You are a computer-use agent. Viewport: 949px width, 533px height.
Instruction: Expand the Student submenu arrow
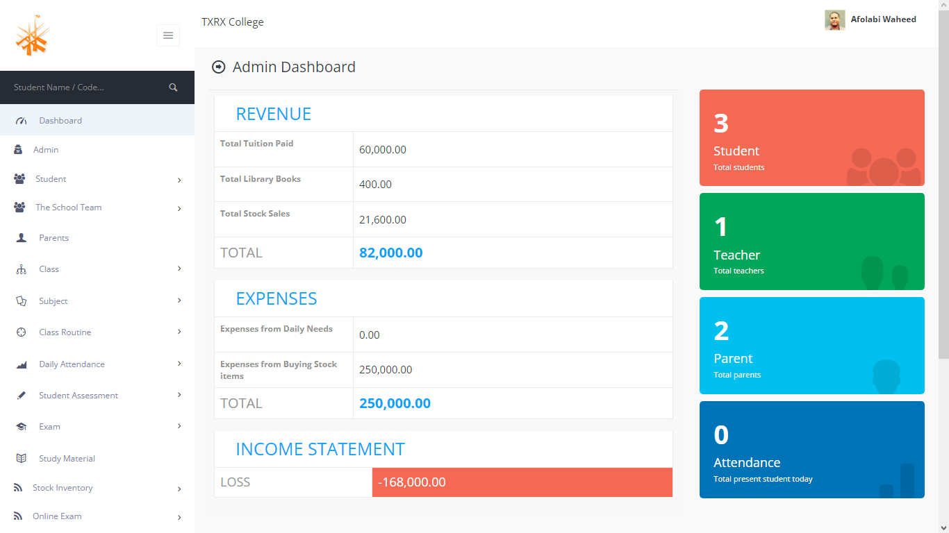[x=179, y=180]
